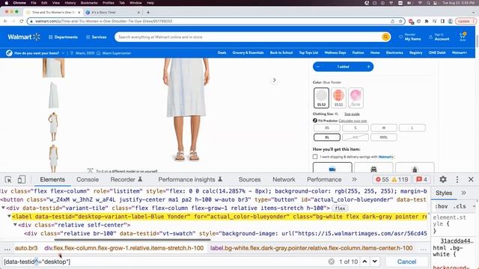Screen dimensions: 479x269
Task: Click the Sign In Account icon
Action: (439, 37)
